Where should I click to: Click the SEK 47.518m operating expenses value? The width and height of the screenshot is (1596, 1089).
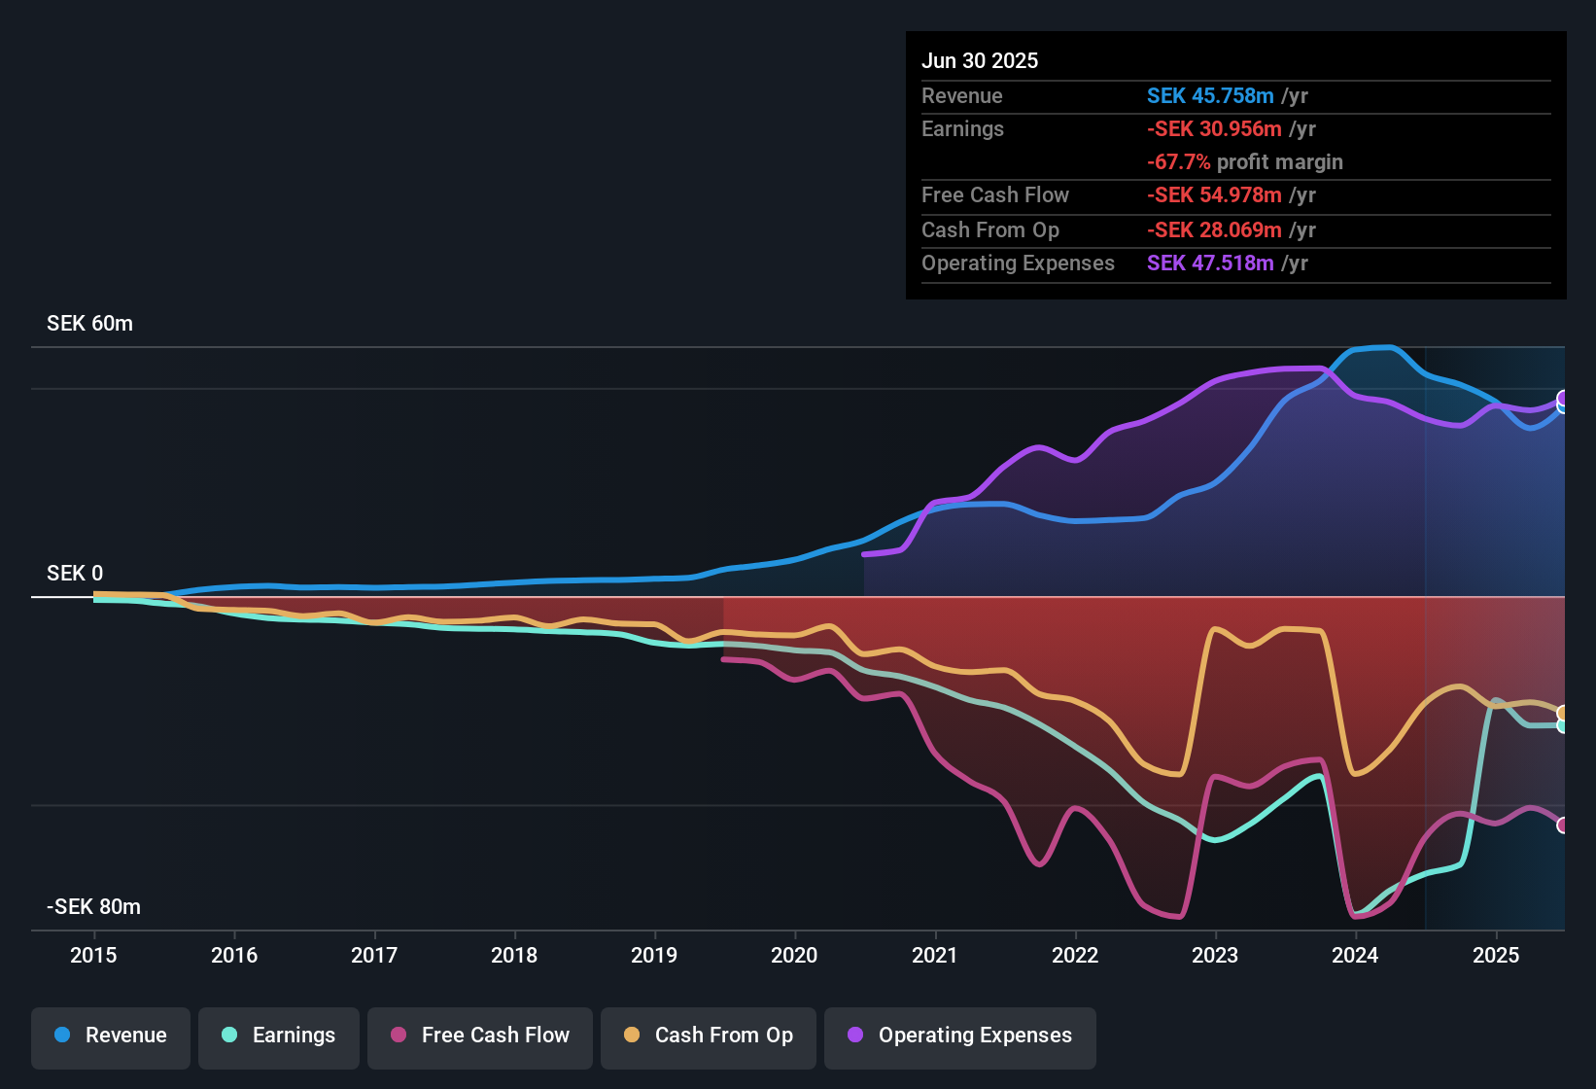click(1210, 263)
